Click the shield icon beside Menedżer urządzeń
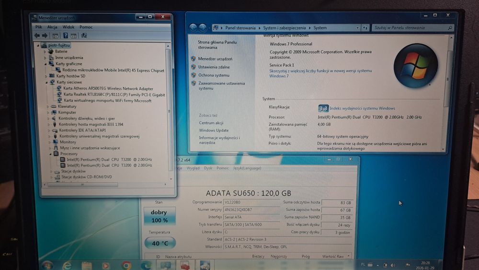The image size is (479, 270). coord(194,59)
